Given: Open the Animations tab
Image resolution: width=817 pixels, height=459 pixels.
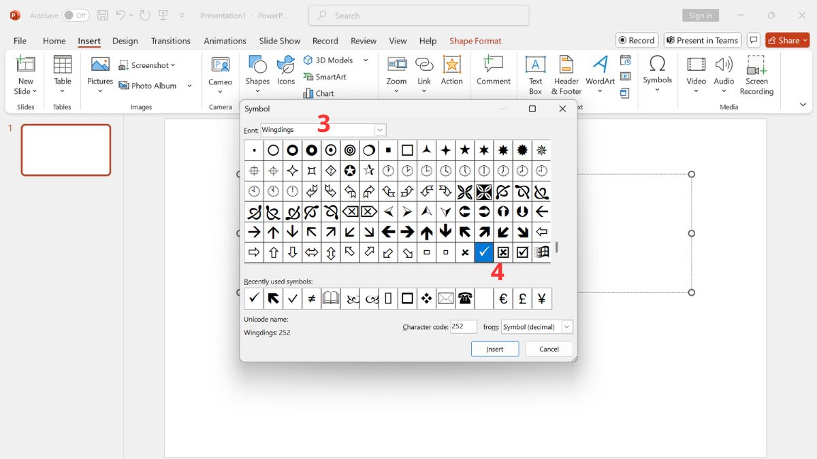Looking at the screenshot, I should click(225, 41).
